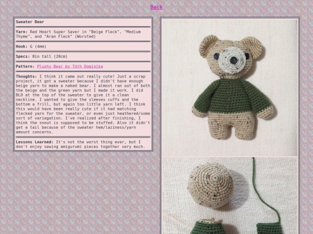Click the Hook: G (4mm) line
The height and width of the screenshot is (234, 313).
point(31,47)
